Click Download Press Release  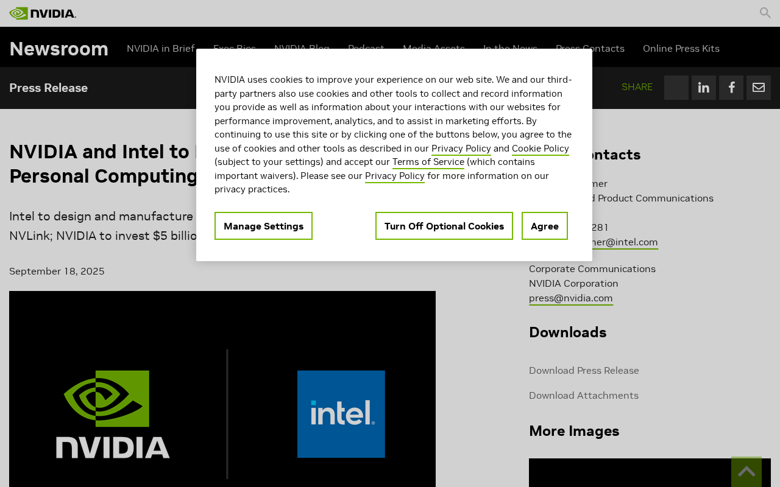(x=584, y=371)
